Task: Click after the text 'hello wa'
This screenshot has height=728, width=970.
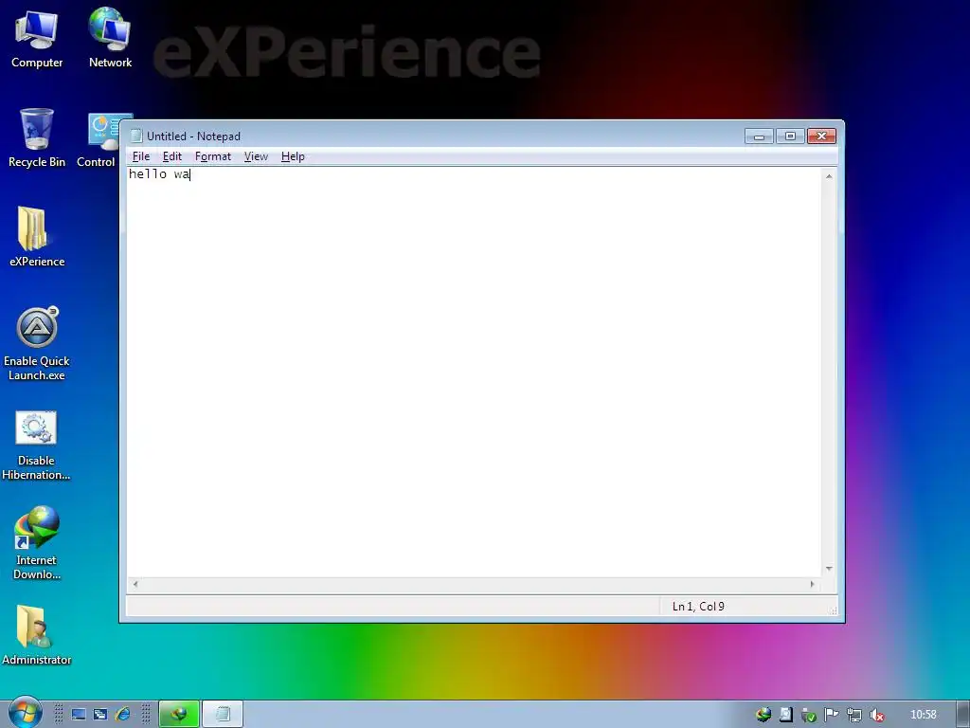Action: click(x=190, y=174)
